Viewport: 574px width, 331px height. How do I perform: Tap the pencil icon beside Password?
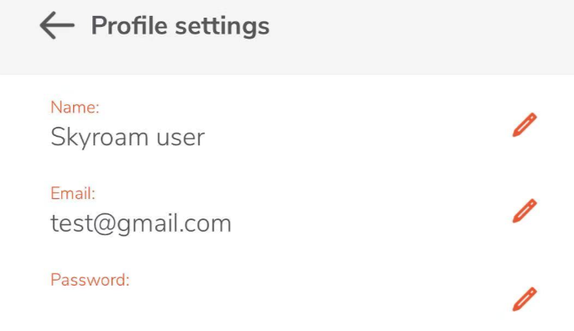pyautogui.click(x=524, y=299)
